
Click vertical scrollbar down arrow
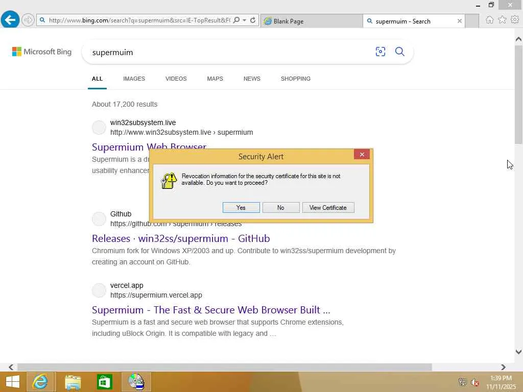[518, 351]
